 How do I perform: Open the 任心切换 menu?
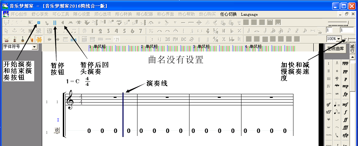pyautogui.click(x=228, y=14)
